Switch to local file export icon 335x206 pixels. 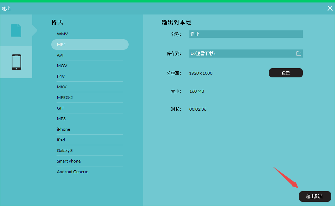pos(16,30)
